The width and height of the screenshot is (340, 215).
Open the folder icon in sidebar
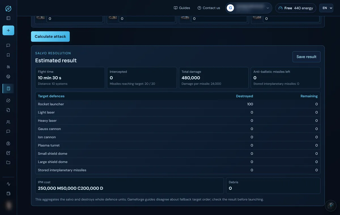tap(8, 163)
